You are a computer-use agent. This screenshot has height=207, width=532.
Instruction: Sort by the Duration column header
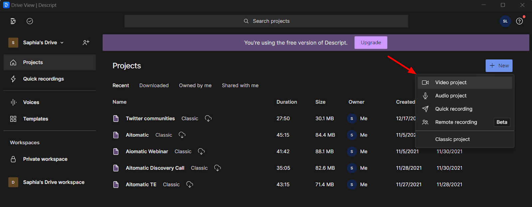[x=287, y=102]
